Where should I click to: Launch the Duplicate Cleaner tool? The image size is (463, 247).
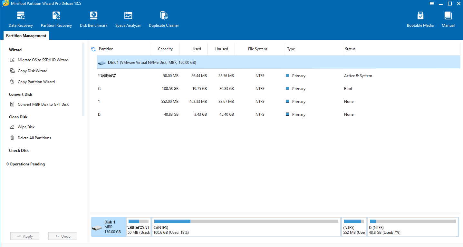(164, 20)
